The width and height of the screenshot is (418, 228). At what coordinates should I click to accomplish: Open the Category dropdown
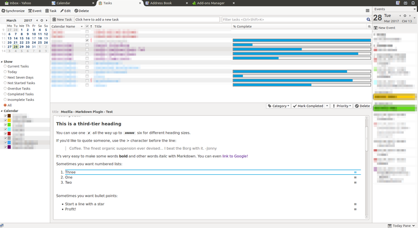279,106
